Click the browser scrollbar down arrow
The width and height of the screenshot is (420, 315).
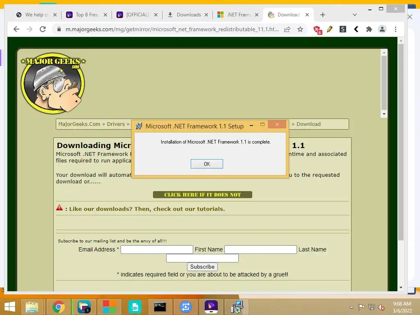[x=401, y=288]
